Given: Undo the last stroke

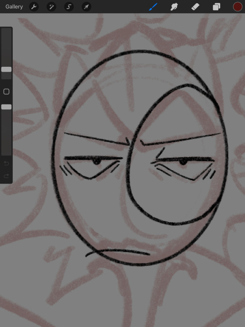Looking at the screenshot, I should pos(6,163).
